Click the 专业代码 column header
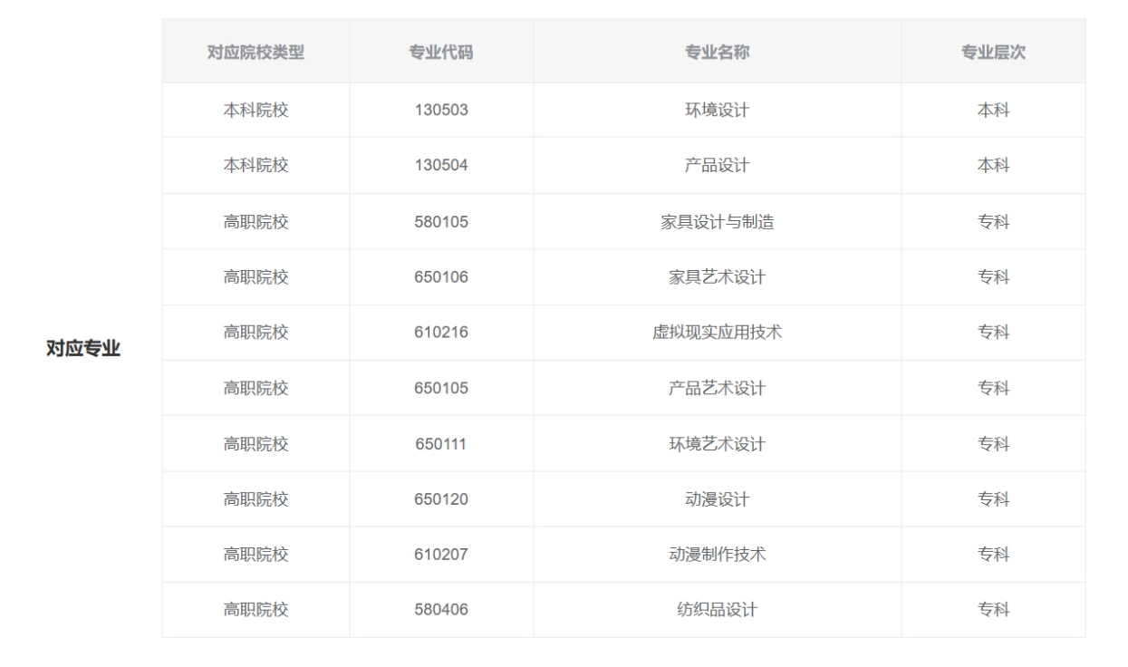1128x667 pixels. [441, 53]
